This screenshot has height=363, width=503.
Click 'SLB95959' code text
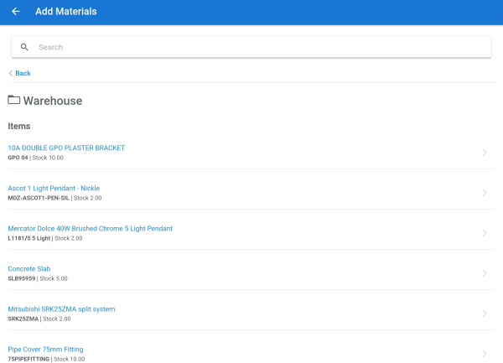pos(22,278)
